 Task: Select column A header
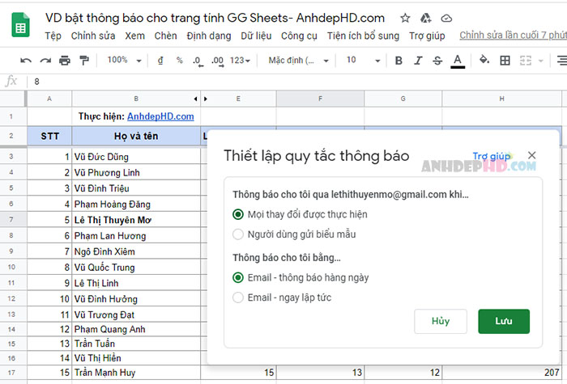tap(49, 99)
